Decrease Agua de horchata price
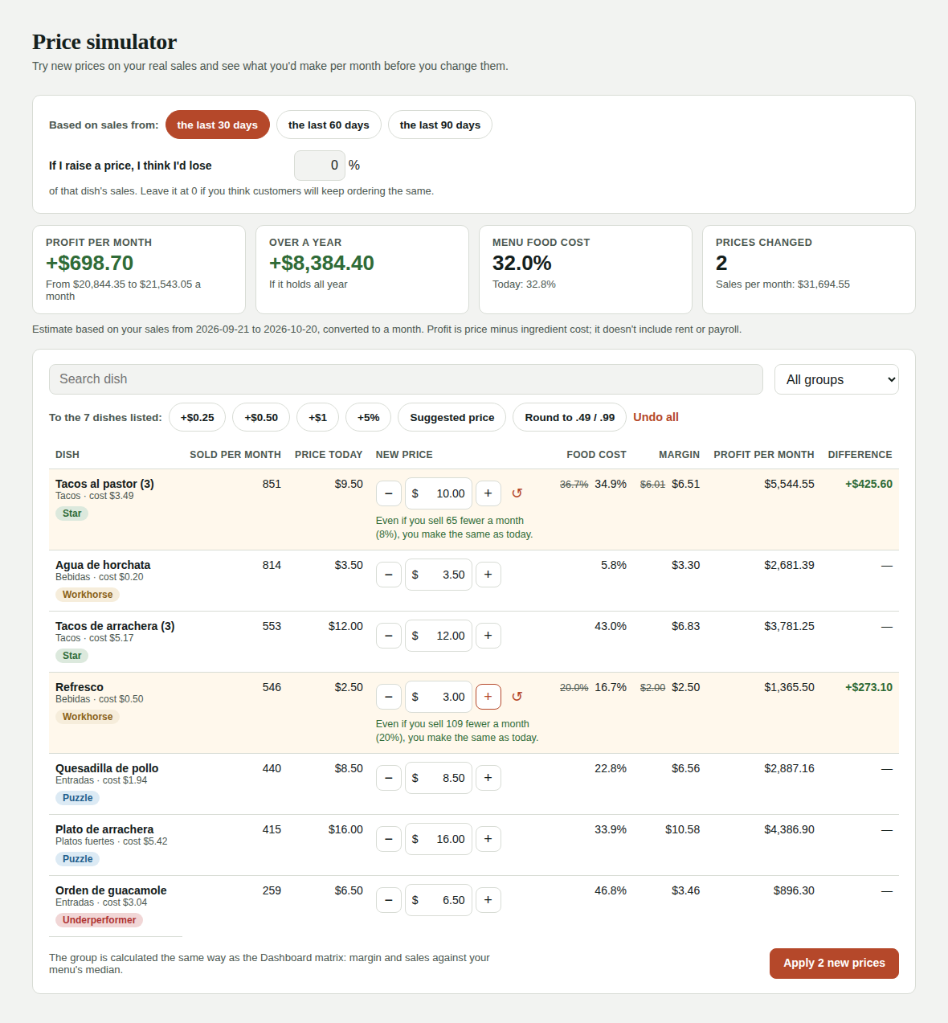This screenshot has width=948, height=1023. point(389,575)
